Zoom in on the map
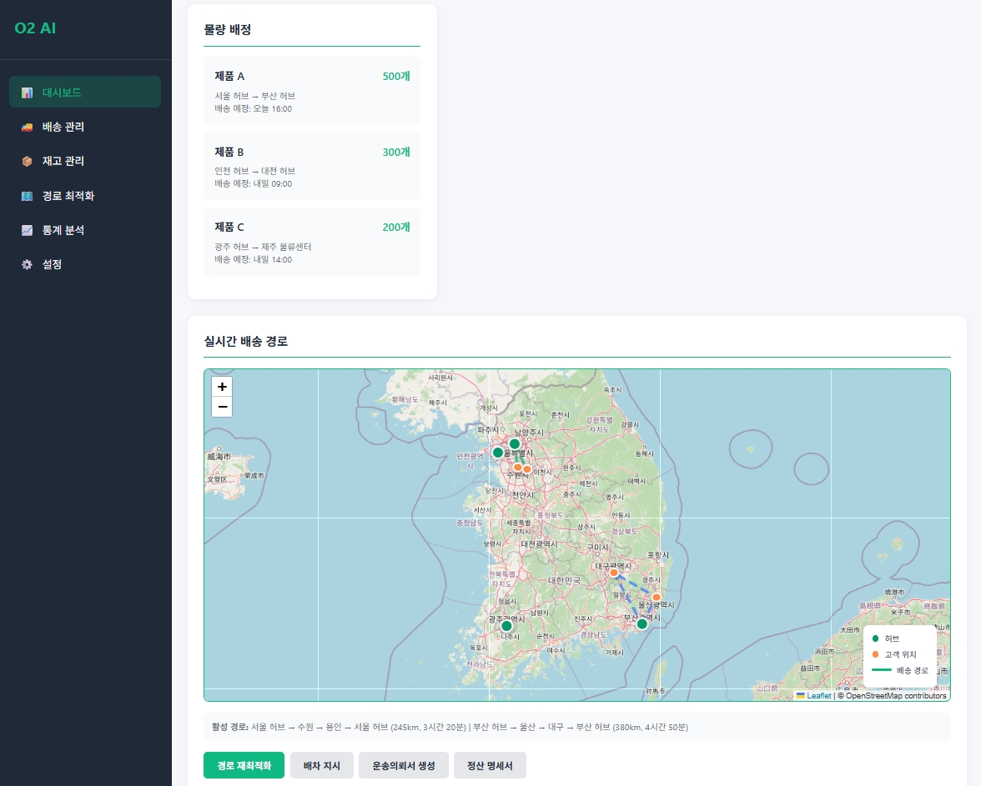 pos(222,387)
